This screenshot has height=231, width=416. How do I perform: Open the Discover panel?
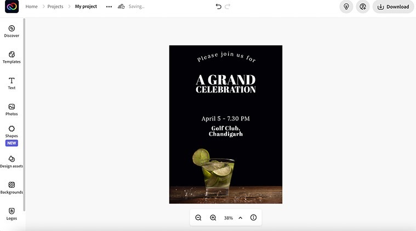coord(12,31)
